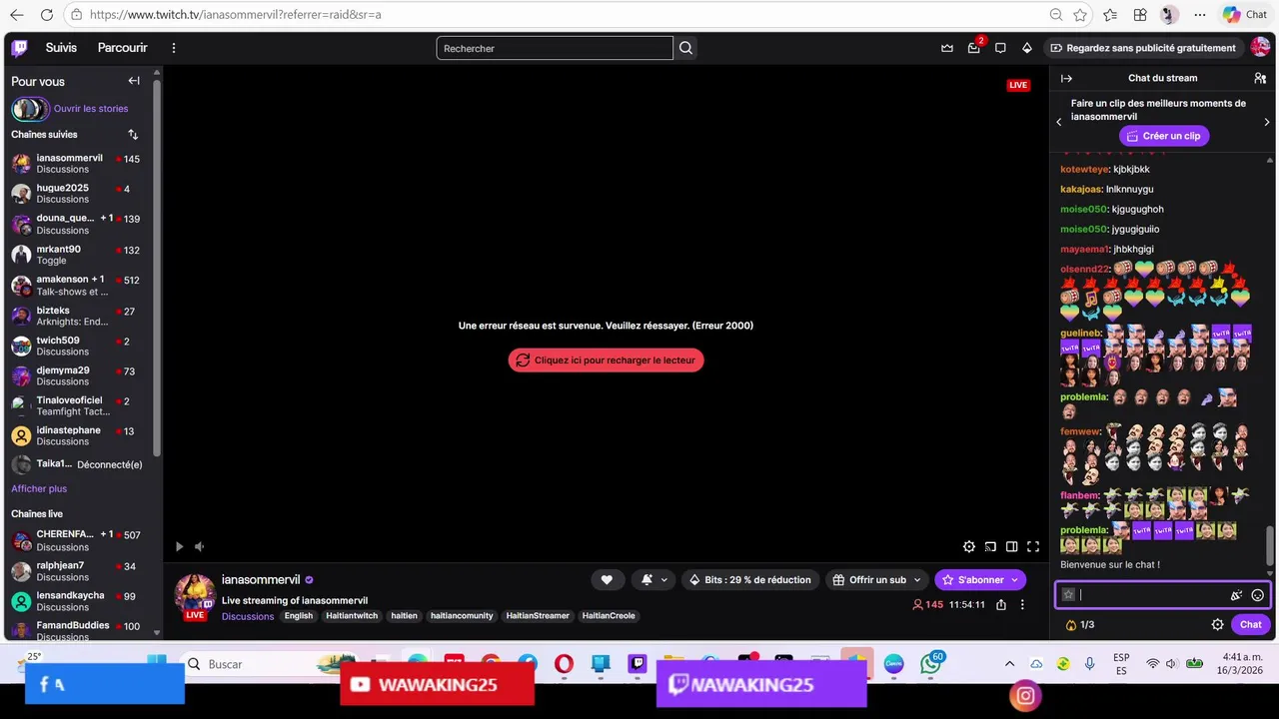Screen dimensions: 1279x719
Task: Mute the player volume speaker
Action: click(x=199, y=546)
